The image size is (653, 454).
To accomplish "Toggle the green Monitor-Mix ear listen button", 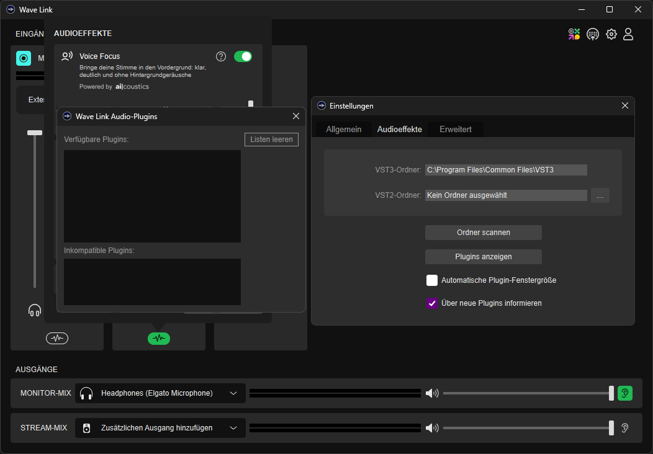I will click(x=625, y=393).
